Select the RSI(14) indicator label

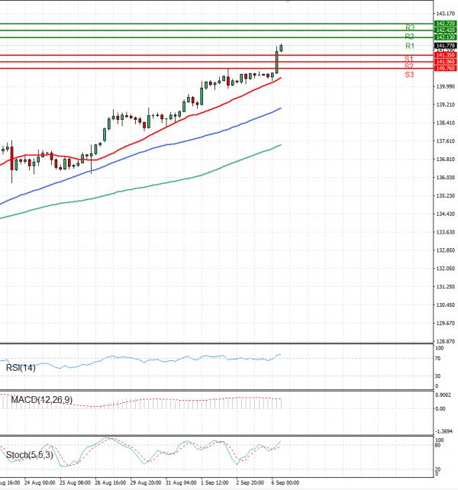[21, 368]
